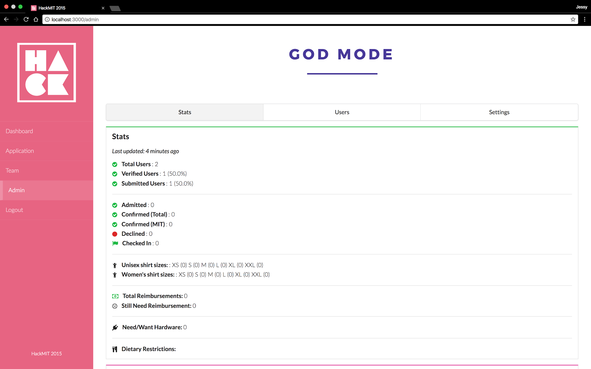Image resolution: width=591 pixels, height=369 pixels.
Task: Click the bookmark star in the address bar
Action: [x=573, y=19]
